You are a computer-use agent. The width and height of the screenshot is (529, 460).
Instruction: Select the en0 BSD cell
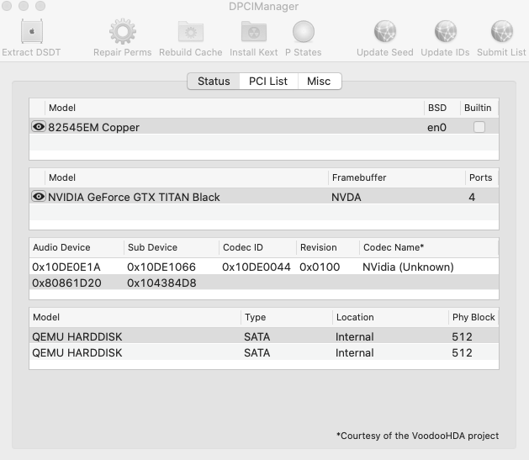tap(436, 128)
